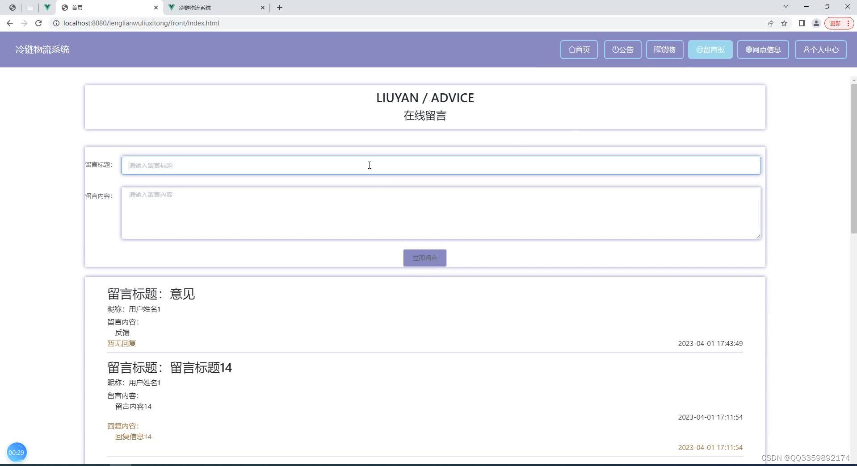
Task: Click 回复信息14 reply text
Action: pos(133,437)
